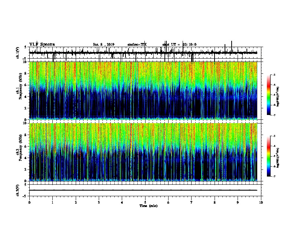Click the "2" tick on the time axis
The image size is (294, 227).
(x=76, y=203)
